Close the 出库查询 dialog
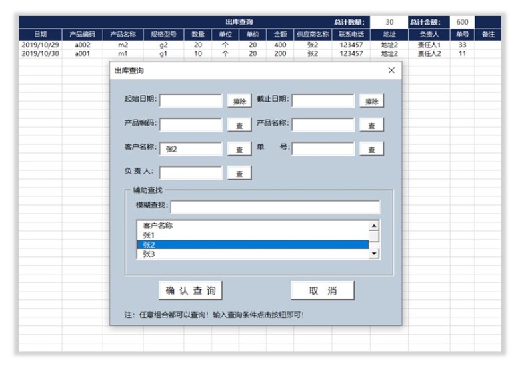 391,70
